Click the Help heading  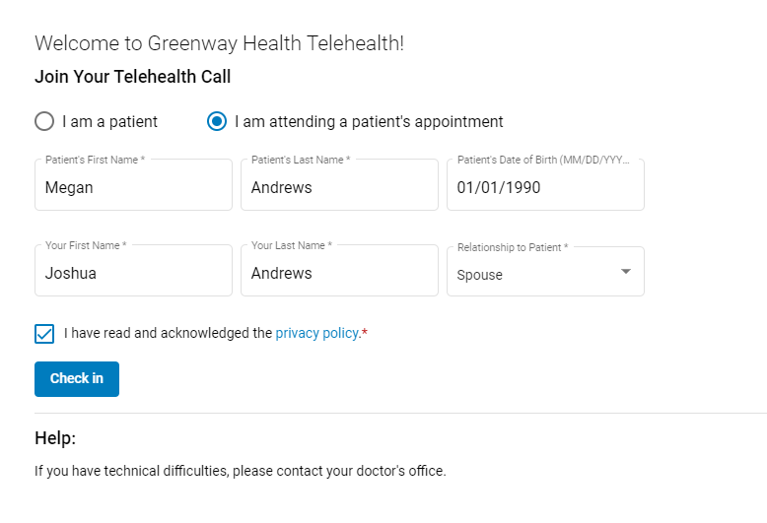(55, 438)
